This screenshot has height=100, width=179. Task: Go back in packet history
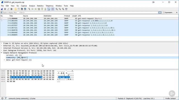tap(32, 9)
